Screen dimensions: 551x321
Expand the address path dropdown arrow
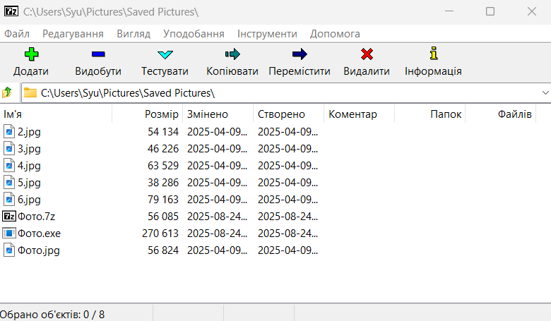click(545, 92)
